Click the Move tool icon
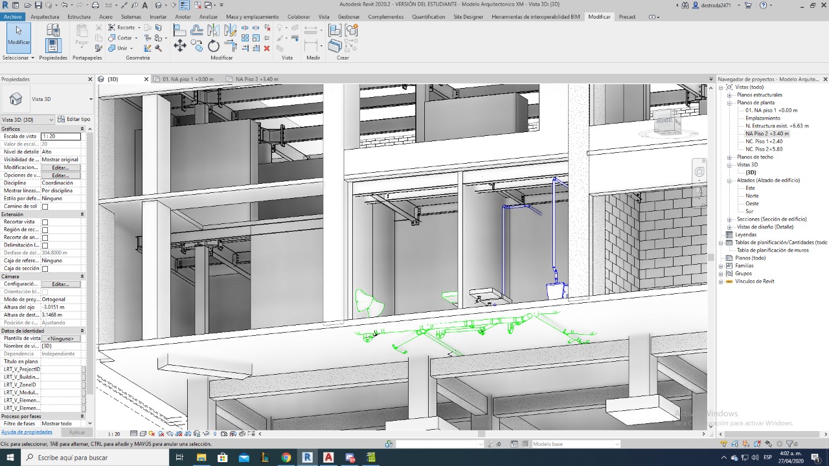This screenshot has height=466, width=829. coord(180,46)
